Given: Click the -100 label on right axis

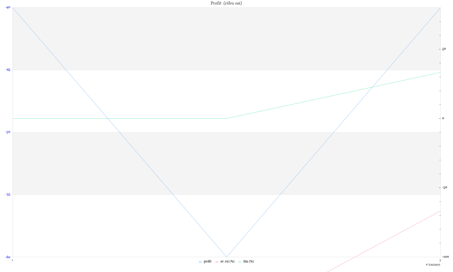Looking at the screenshot, I should pyautogui.click(x=445, y=257).
